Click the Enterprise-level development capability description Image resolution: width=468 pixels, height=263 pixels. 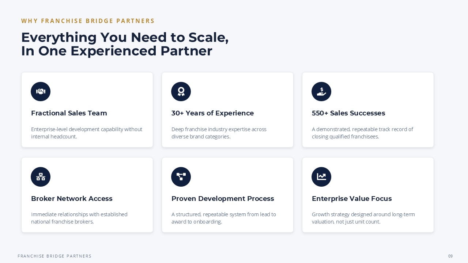(x=87, y=133)
